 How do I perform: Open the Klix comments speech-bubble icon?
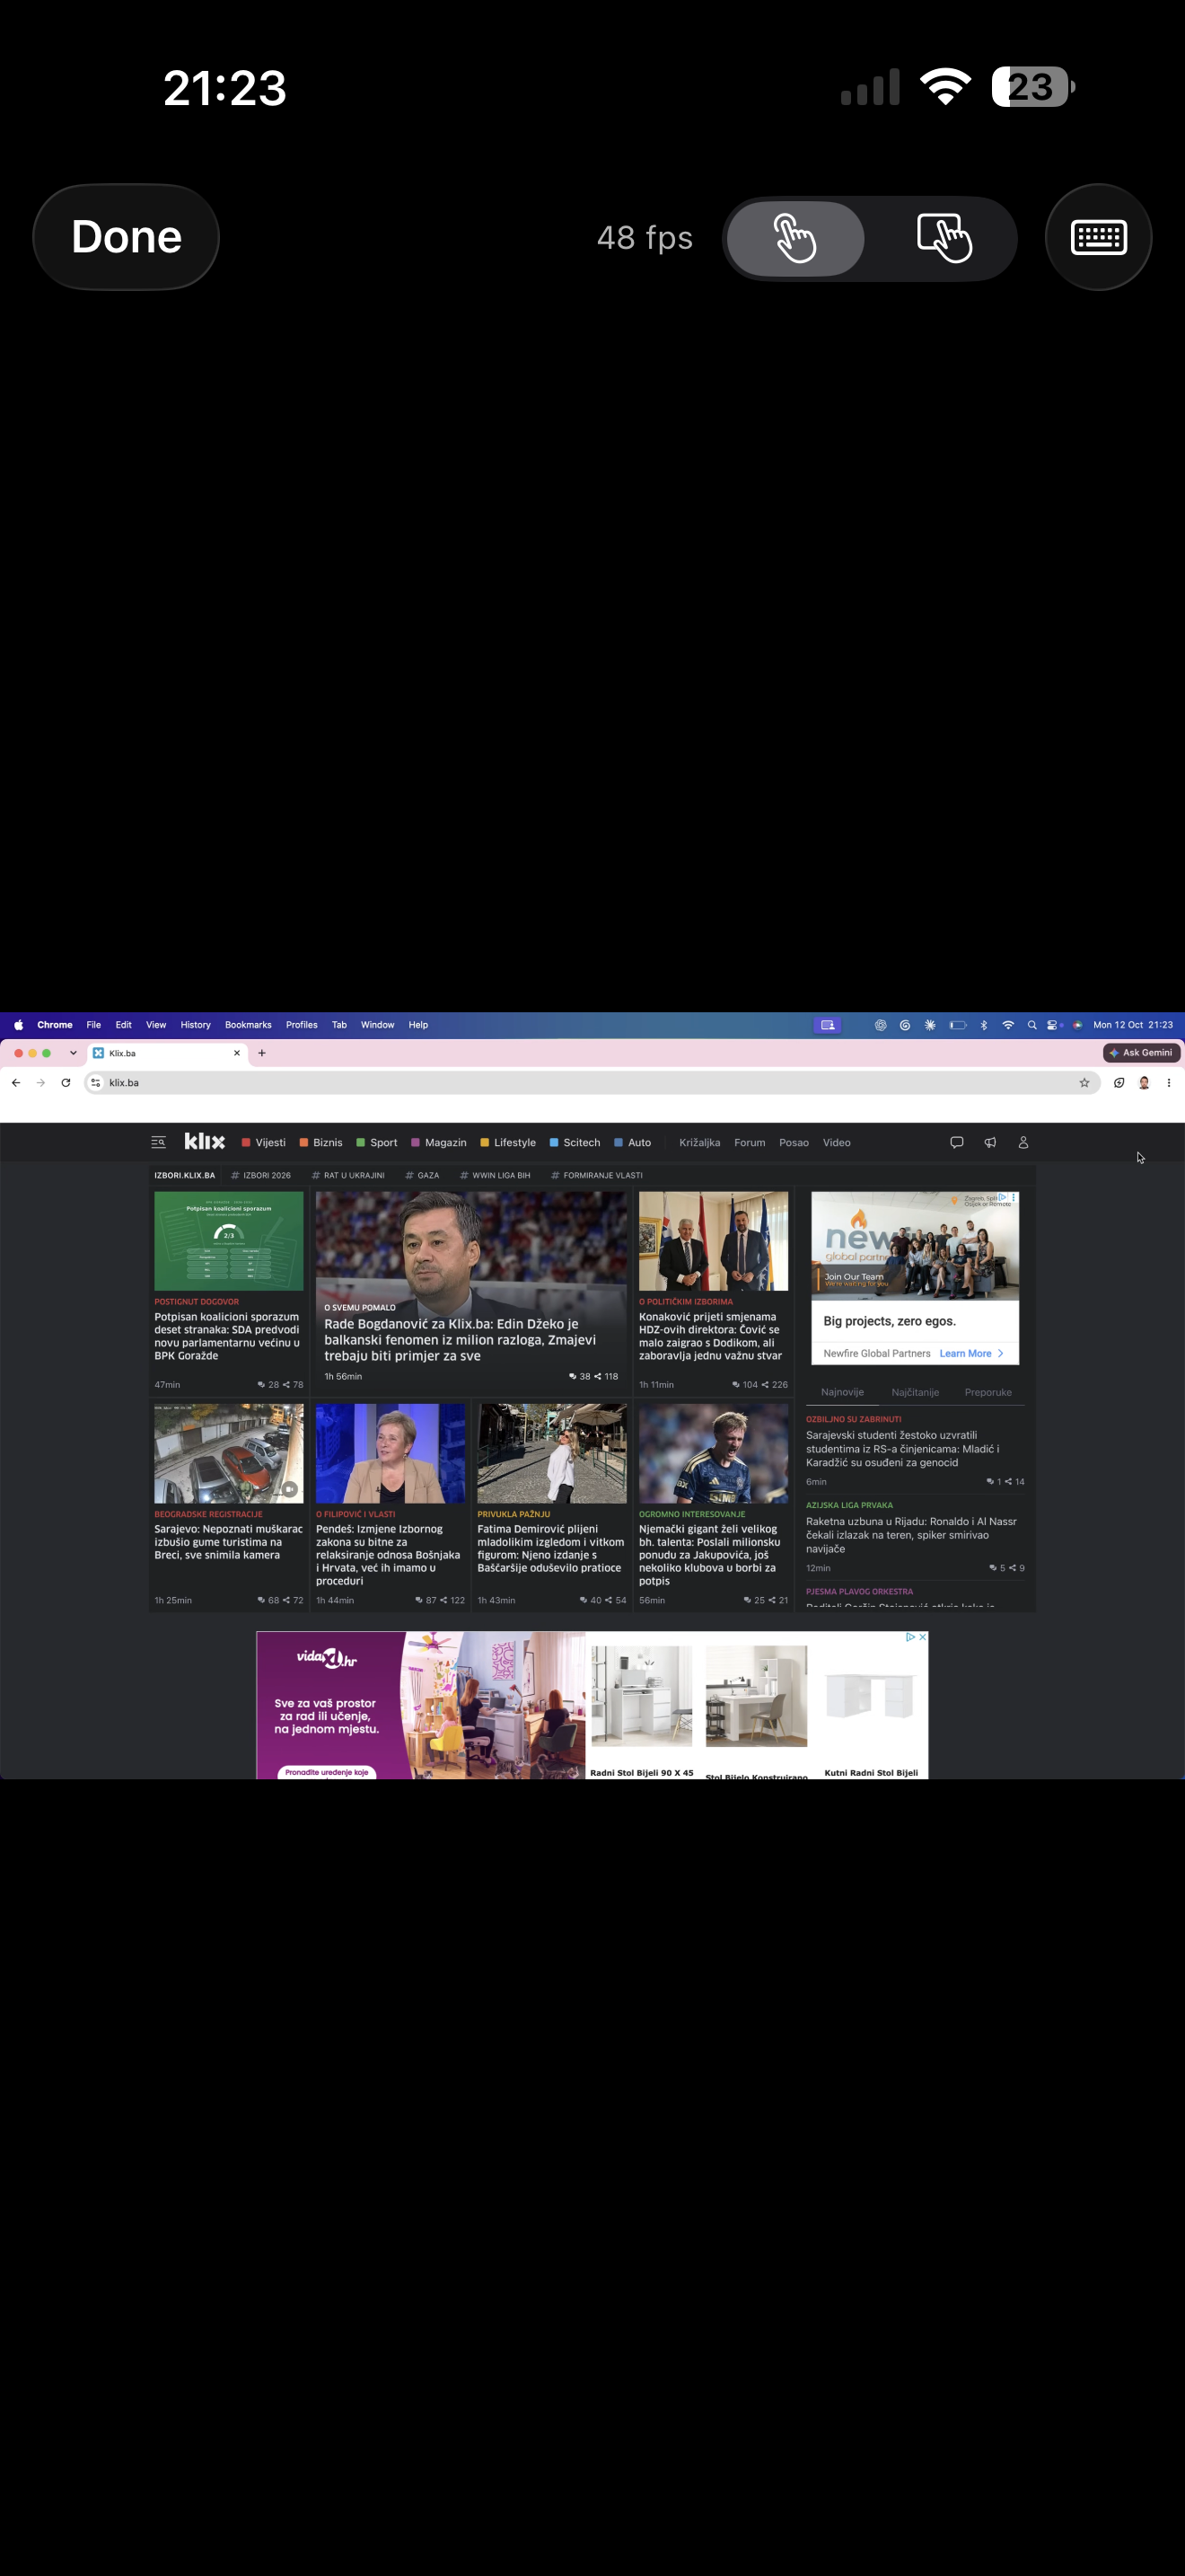tap(956, 1142)
